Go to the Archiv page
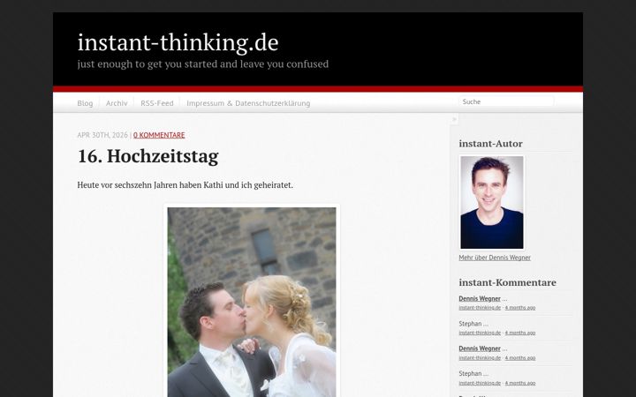The width and height of the screenshot is (636, 397). 117,103
